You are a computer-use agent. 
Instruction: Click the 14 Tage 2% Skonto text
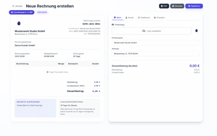68,105
